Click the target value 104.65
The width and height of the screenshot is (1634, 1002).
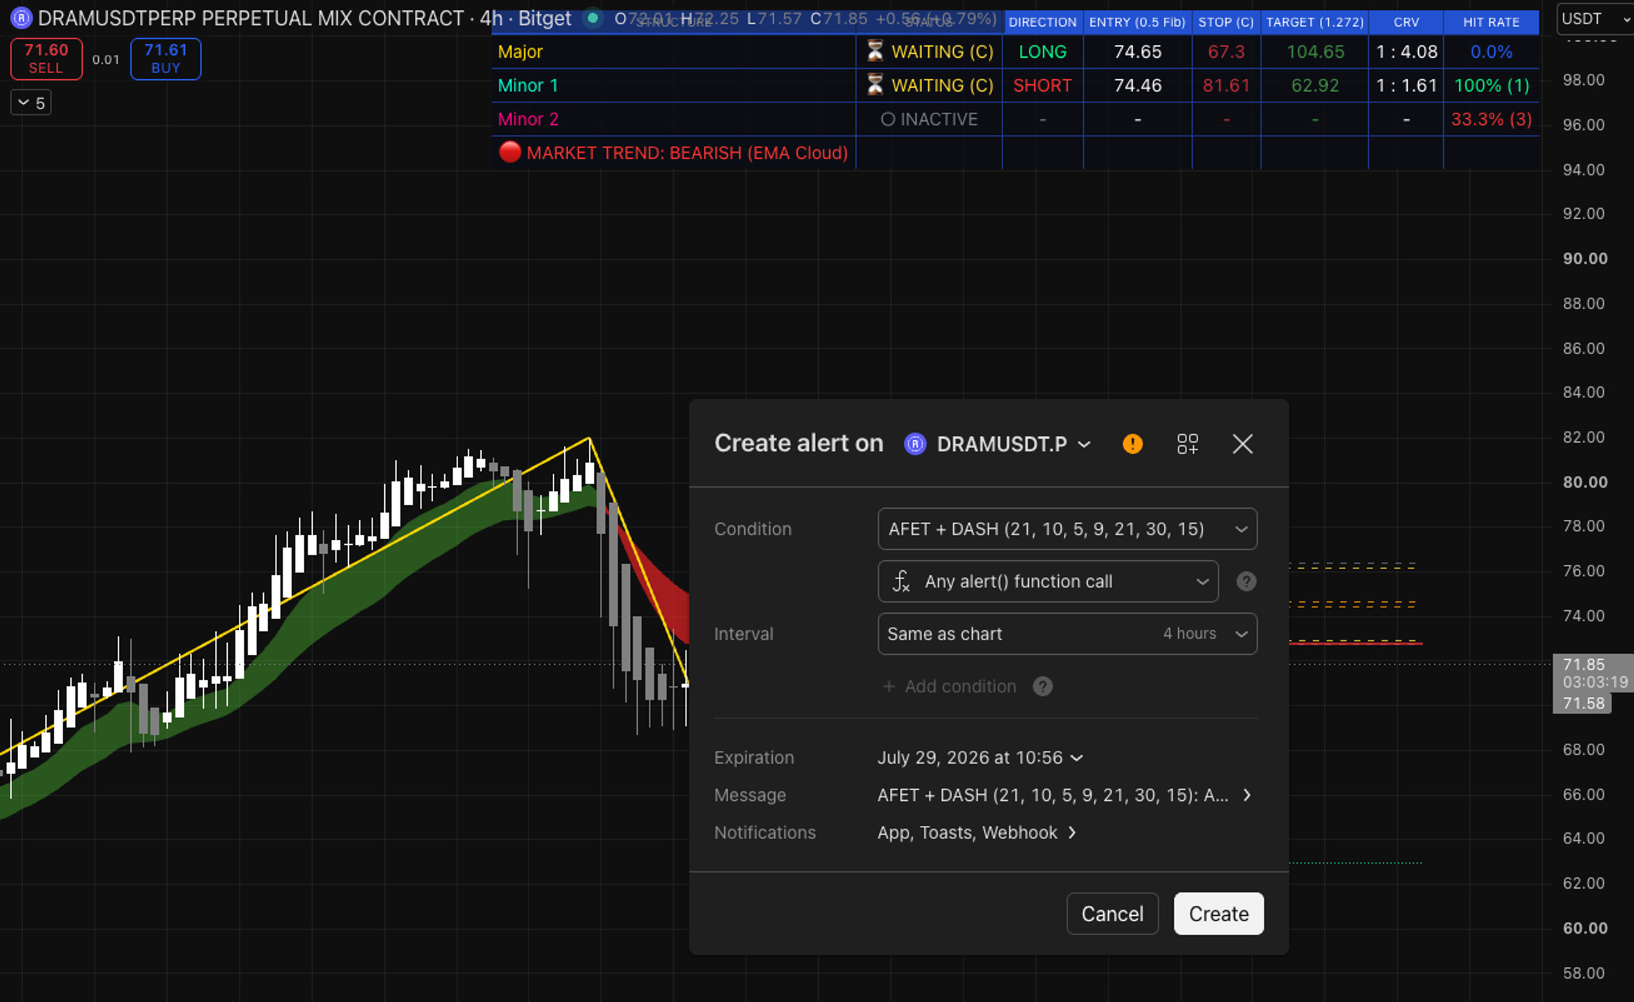pos(1314,51)
